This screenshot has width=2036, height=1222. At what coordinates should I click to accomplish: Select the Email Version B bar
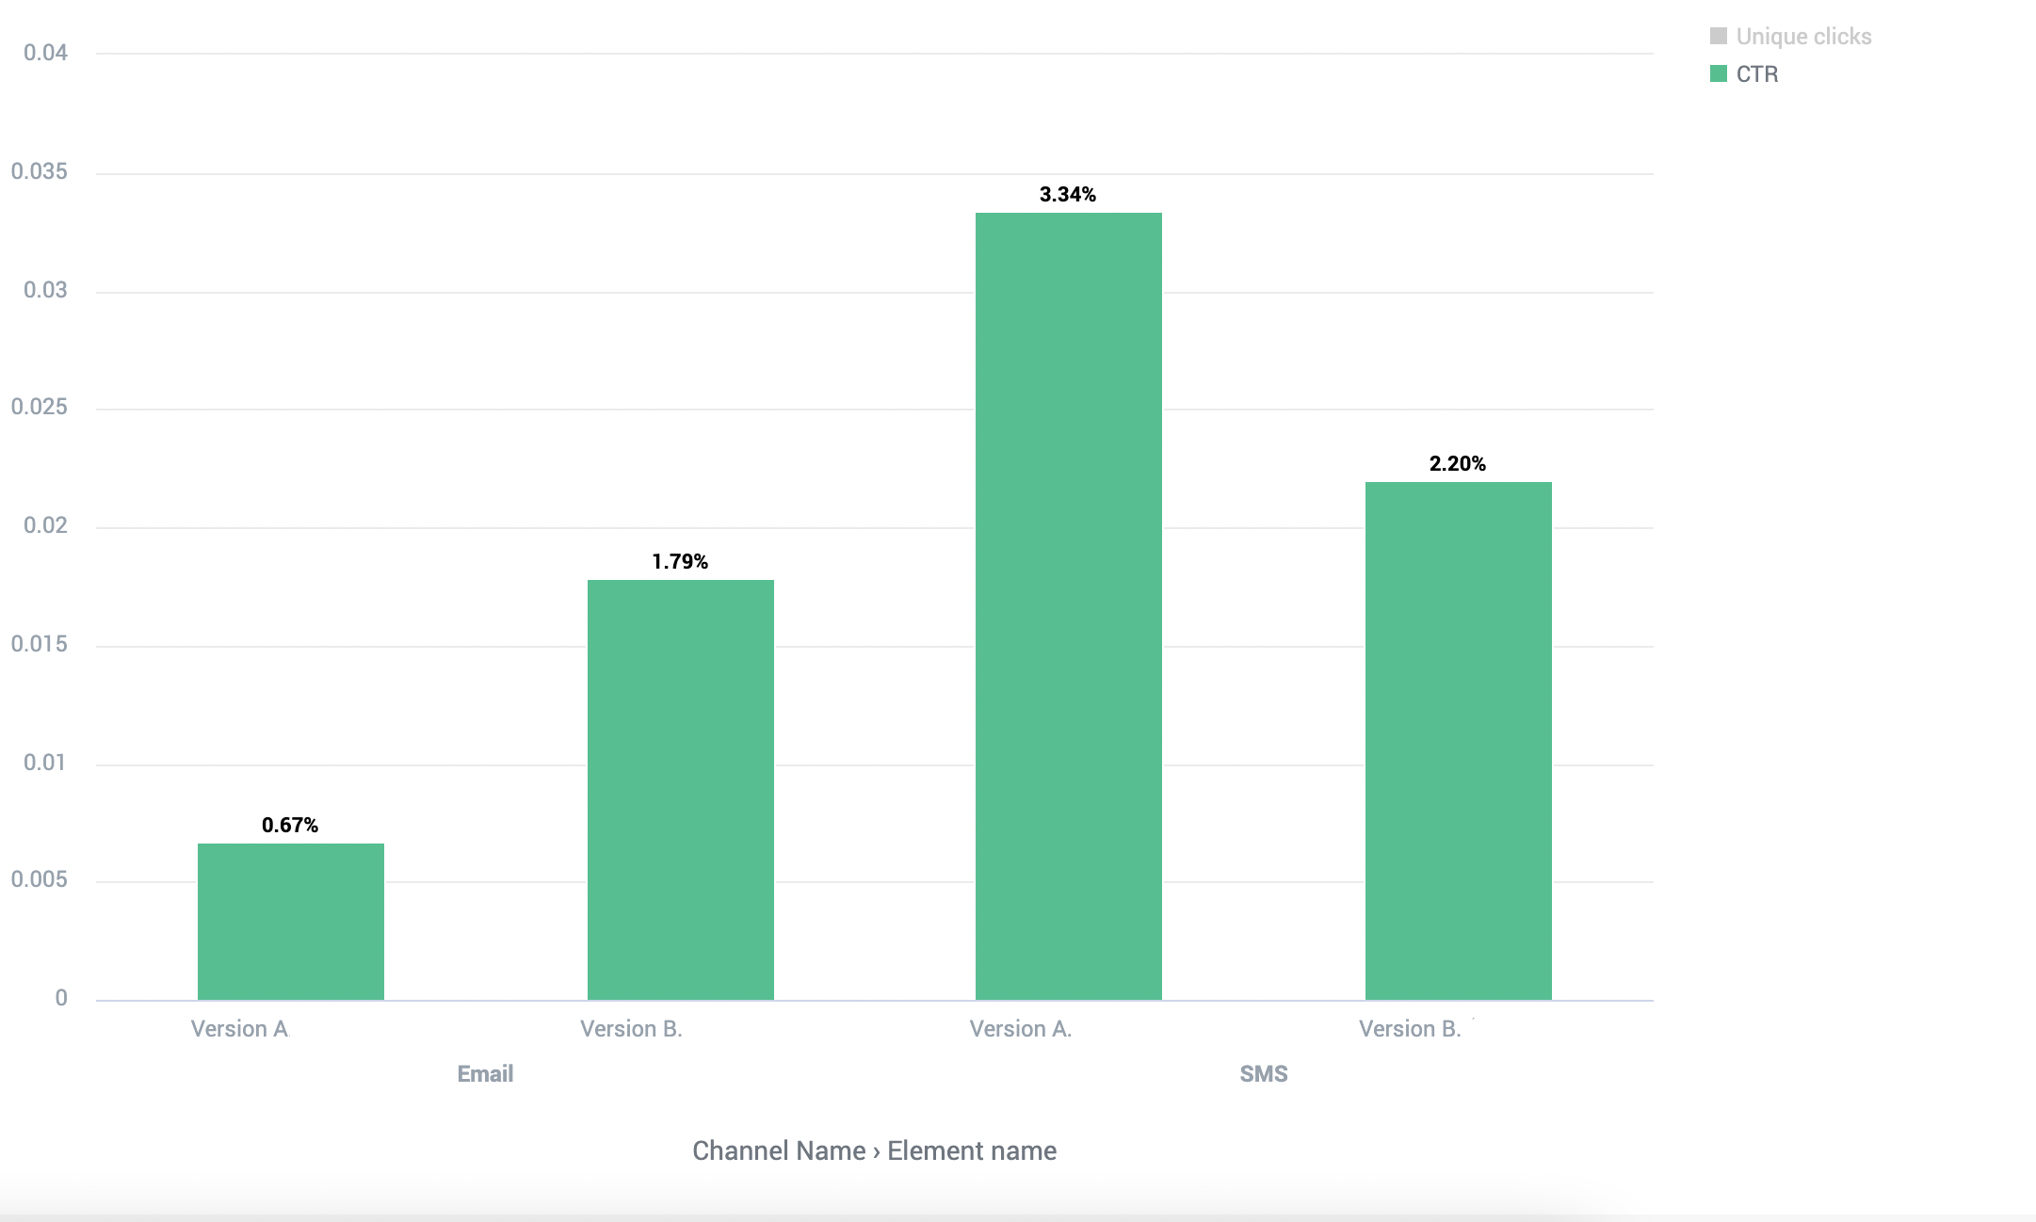[681, 789]
